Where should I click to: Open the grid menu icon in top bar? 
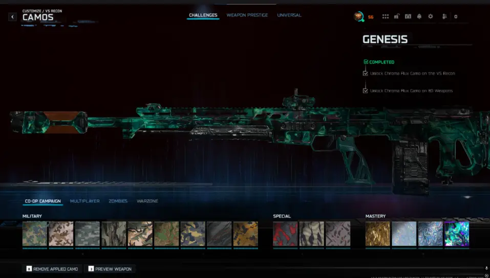pyautogui.click(x=386, y=16)
